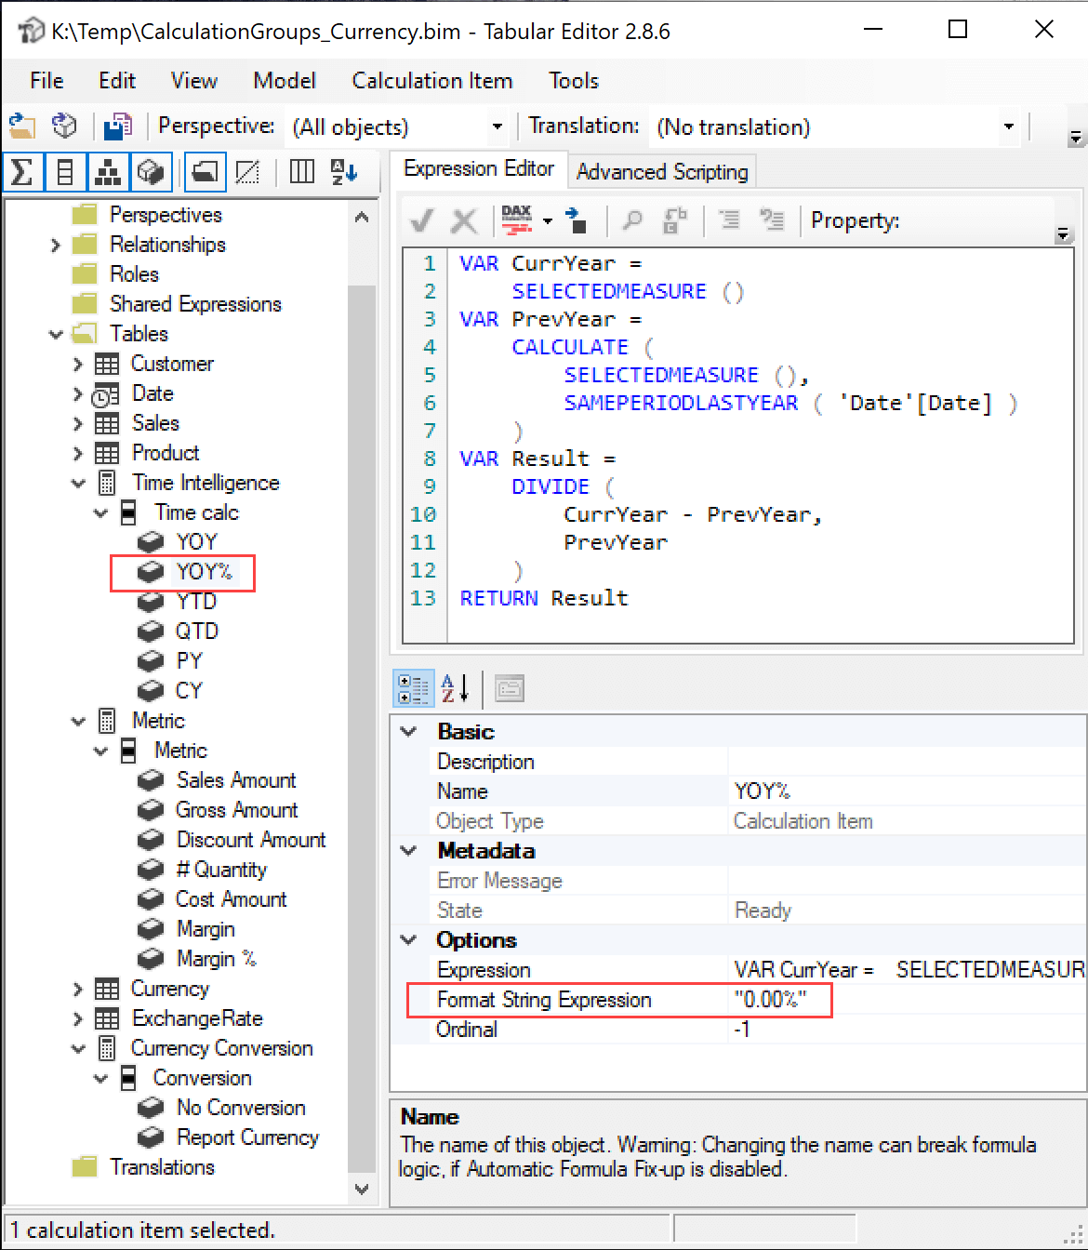This screenshot has width=1088, height=1250.
Task: Select the Report Currency item
Action: coord(247,1137)
